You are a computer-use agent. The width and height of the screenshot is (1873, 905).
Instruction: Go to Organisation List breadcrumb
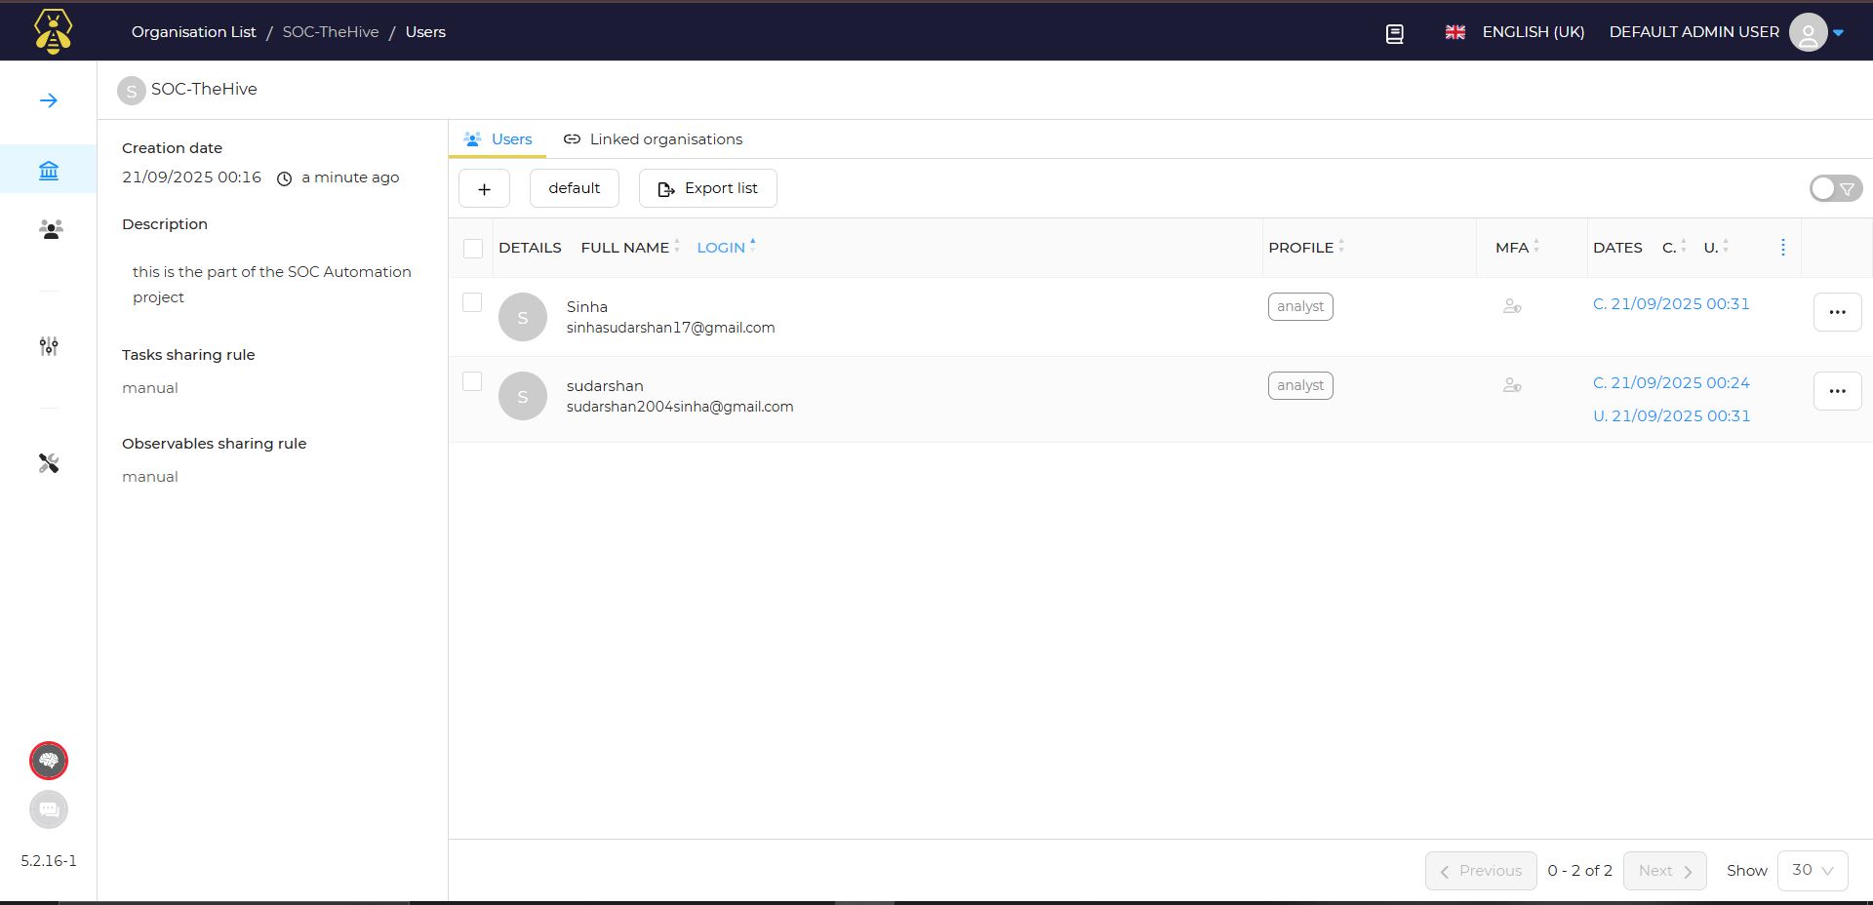pyautogui.click(x=193, y=32)
